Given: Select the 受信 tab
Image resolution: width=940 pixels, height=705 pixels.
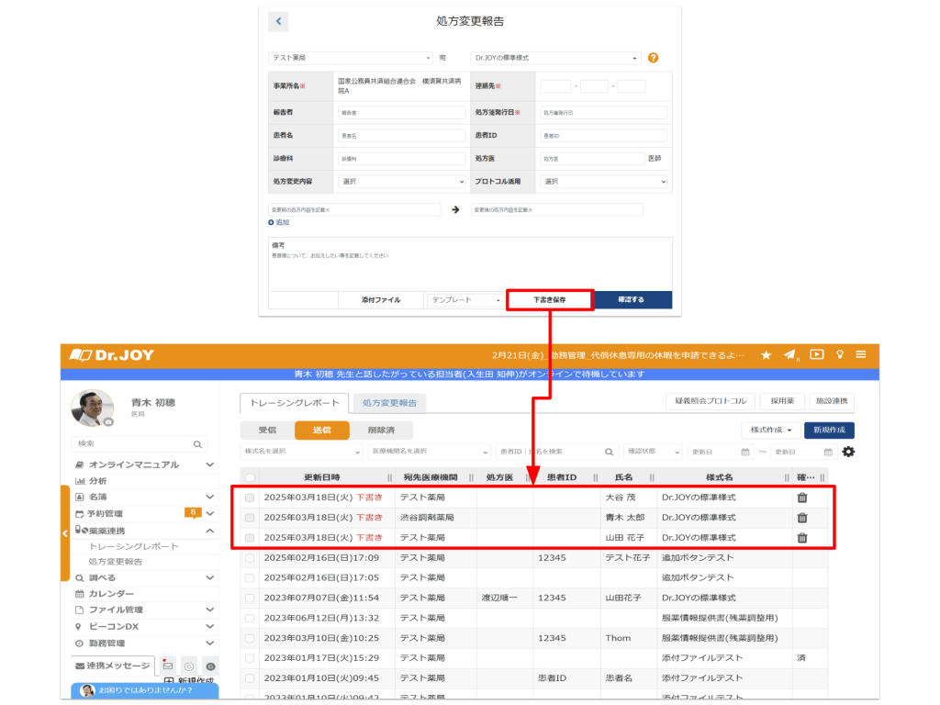Looking at the screenshot, I should [x=266, y=430].
